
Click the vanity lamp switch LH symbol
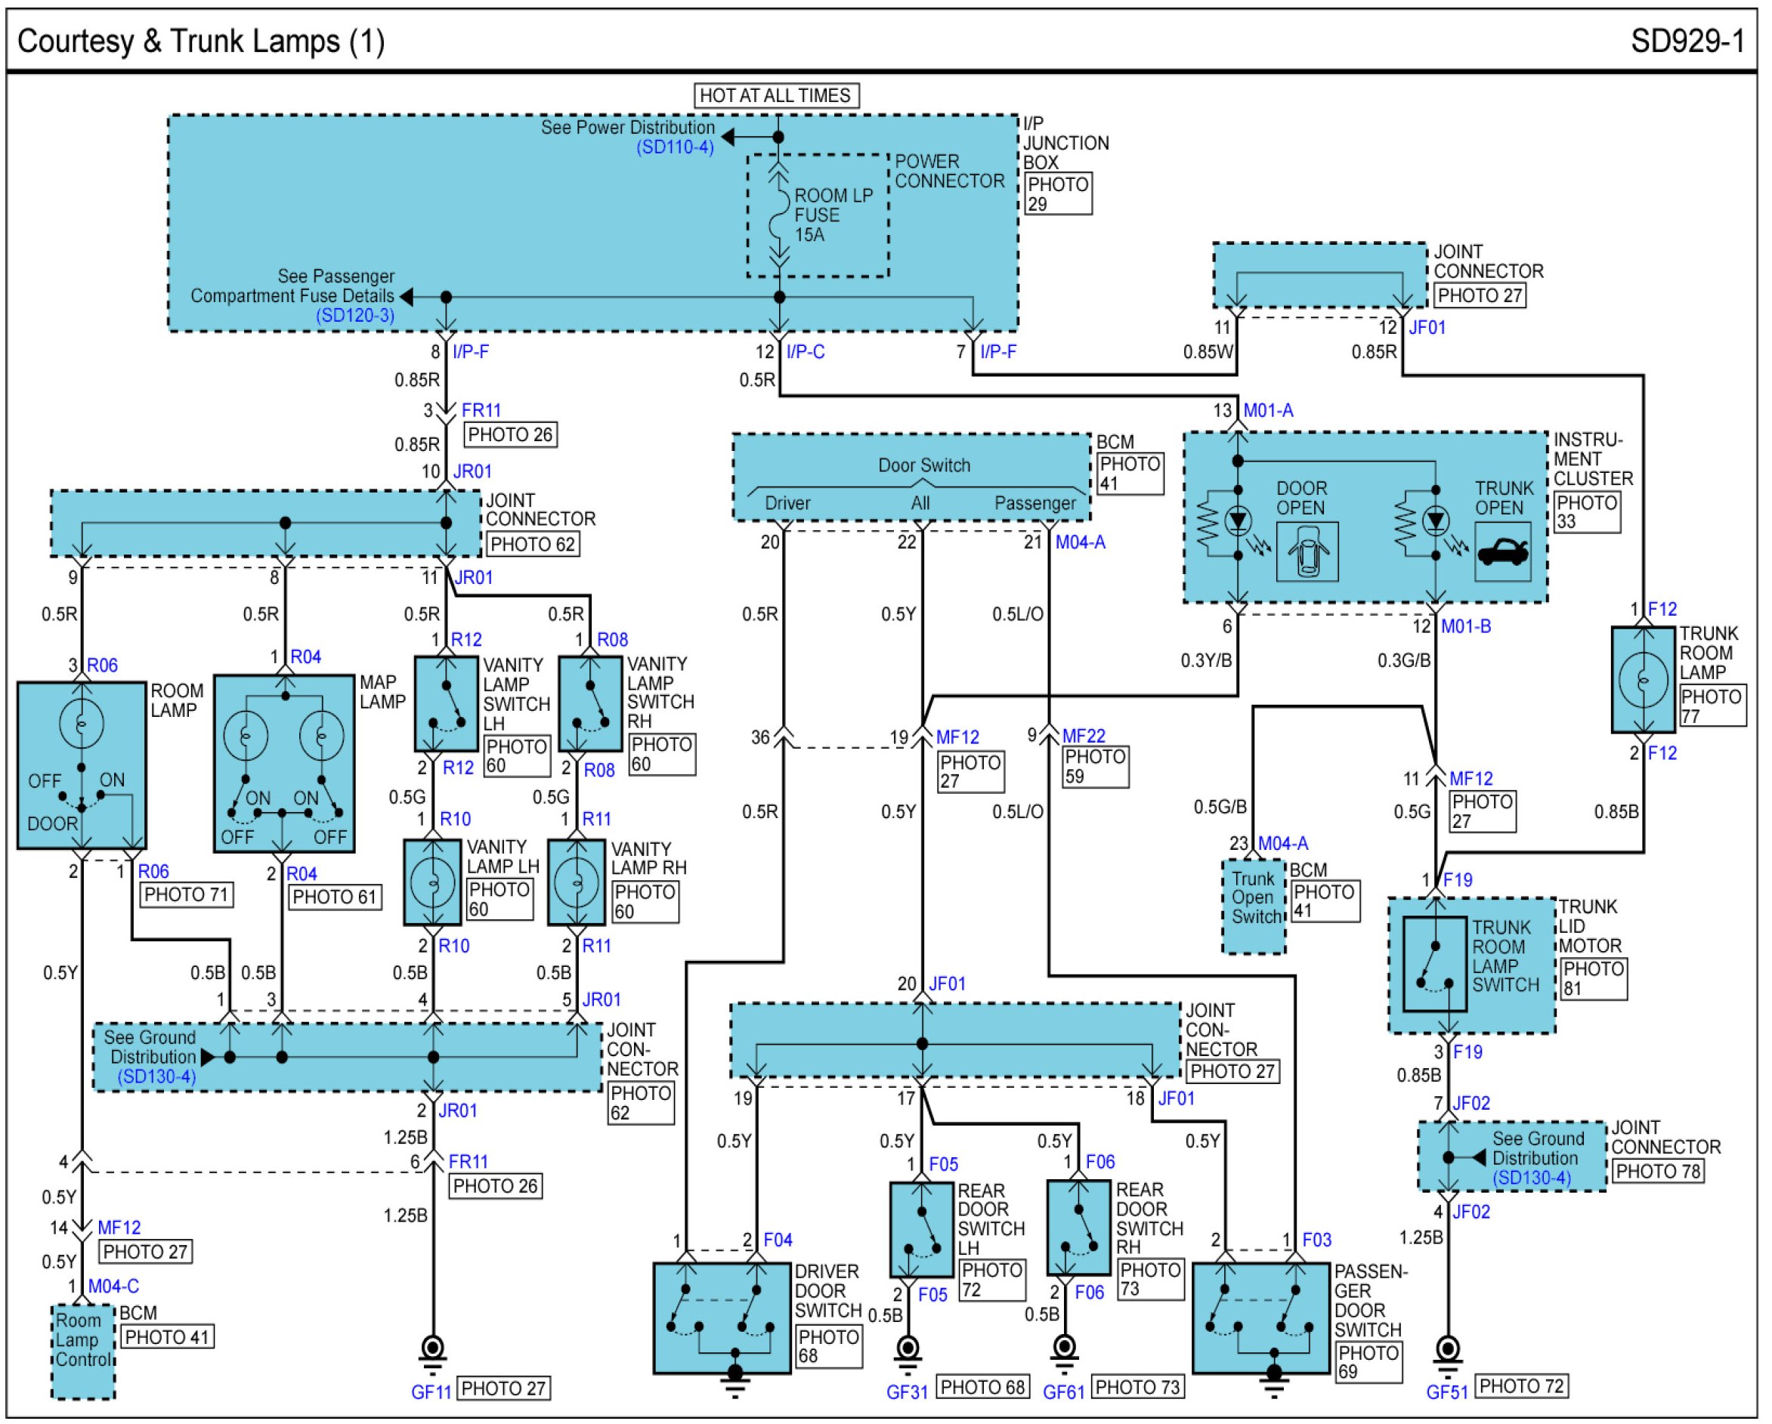447,704
